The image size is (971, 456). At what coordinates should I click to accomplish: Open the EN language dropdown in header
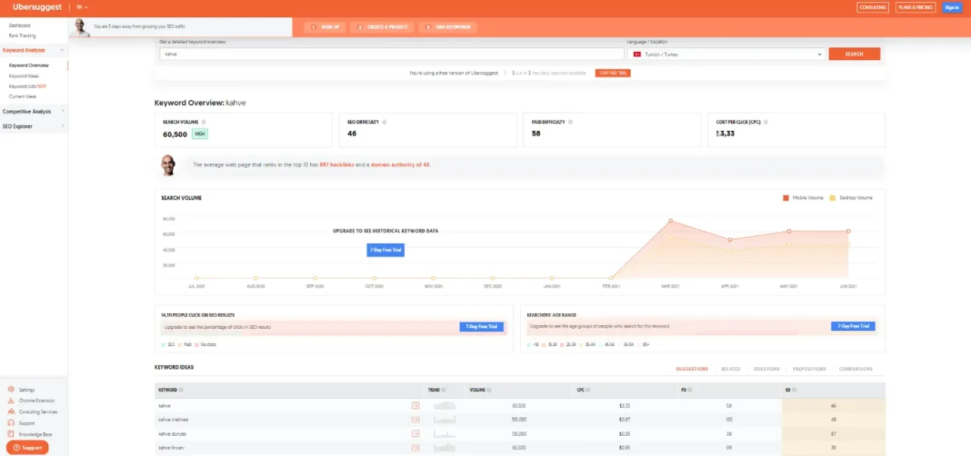pos(82,7)
